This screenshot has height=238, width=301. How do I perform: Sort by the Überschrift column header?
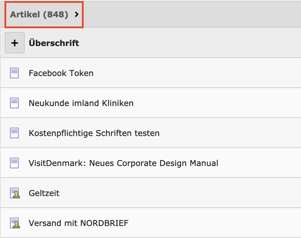[54, 43]
